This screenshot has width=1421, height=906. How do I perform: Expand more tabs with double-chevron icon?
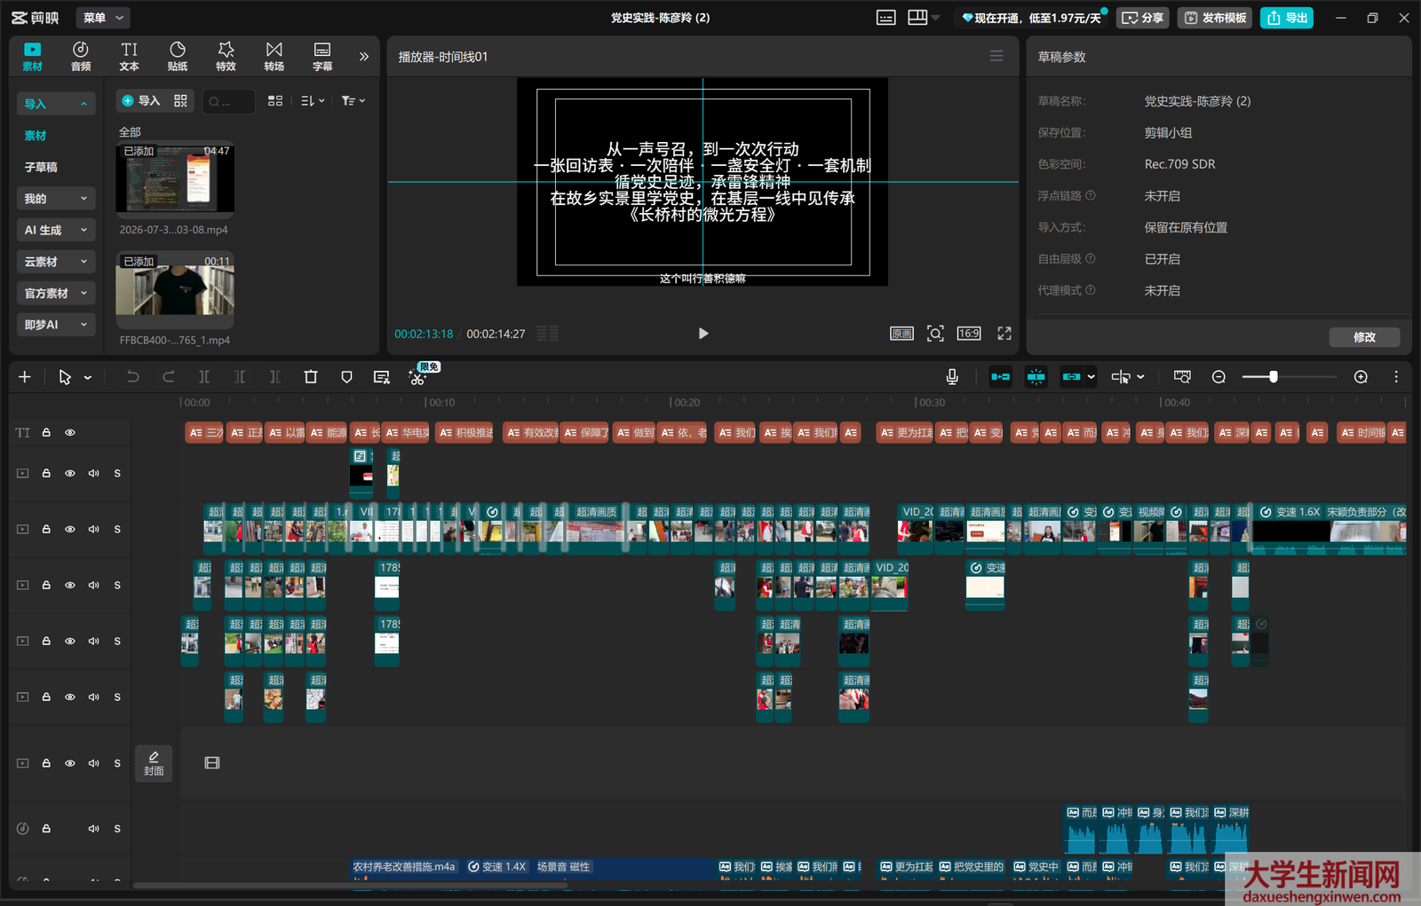point(364,57)
